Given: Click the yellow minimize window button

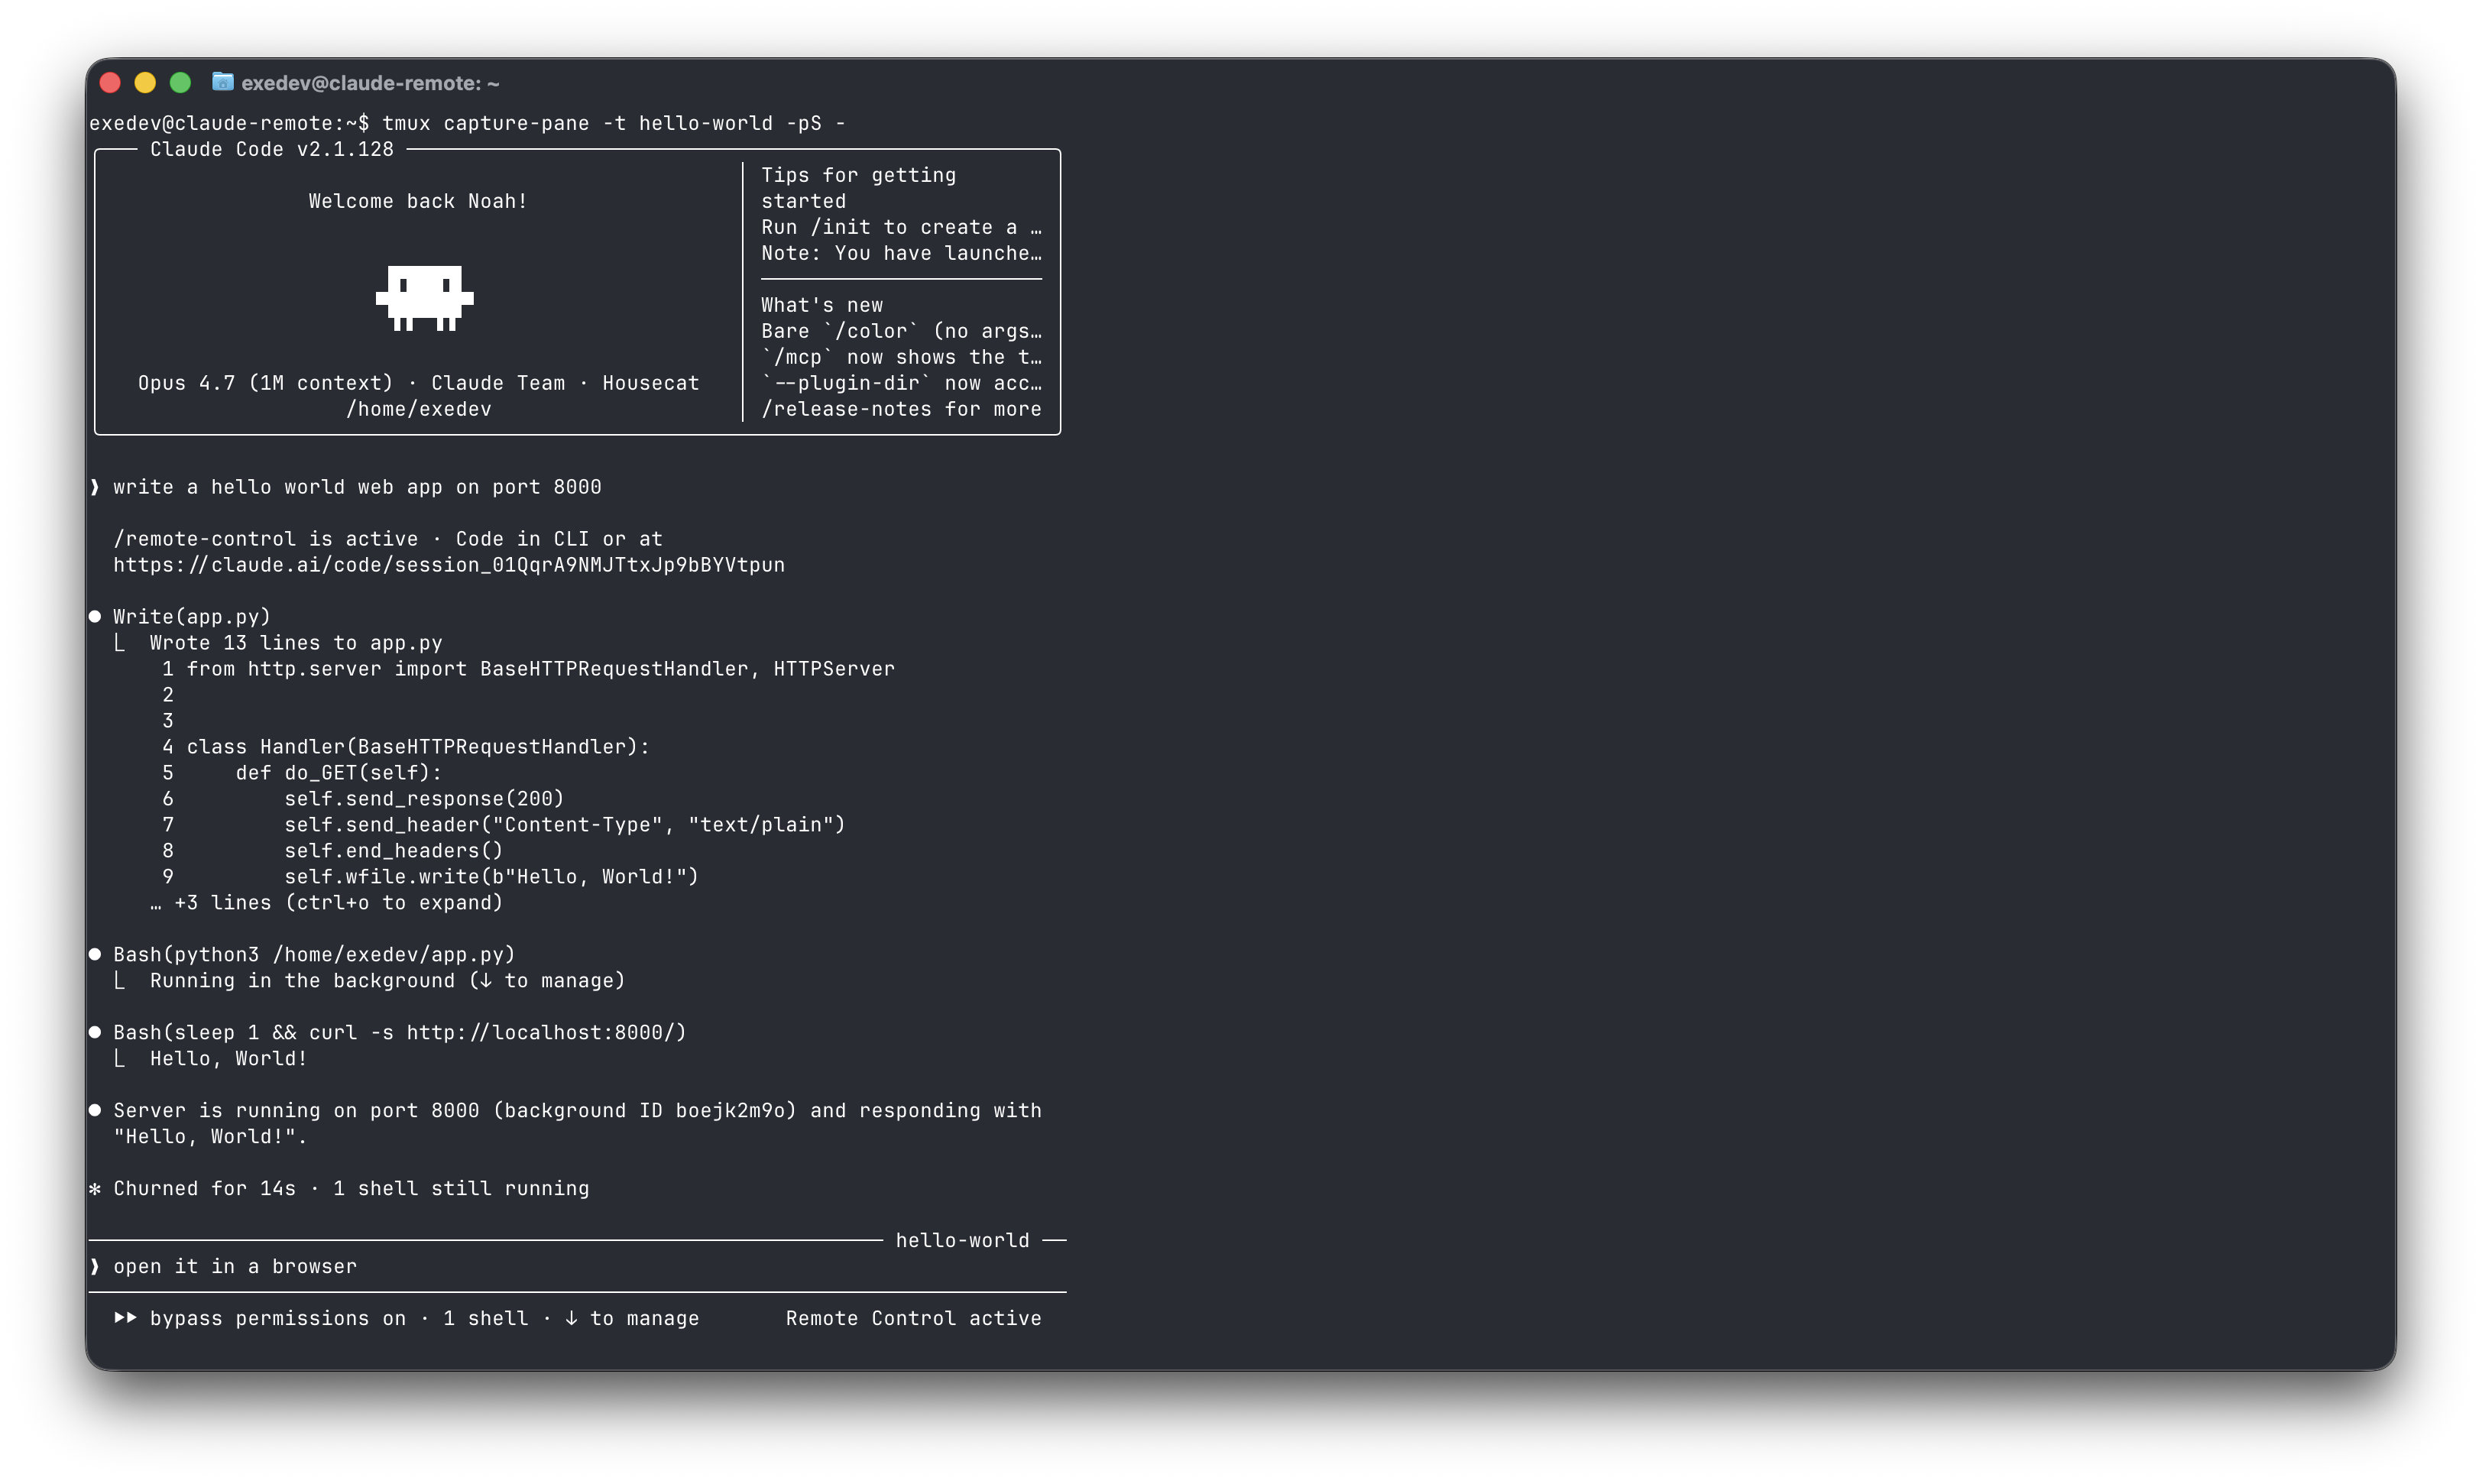Looking at the screenshot, I should click(145, 83).
